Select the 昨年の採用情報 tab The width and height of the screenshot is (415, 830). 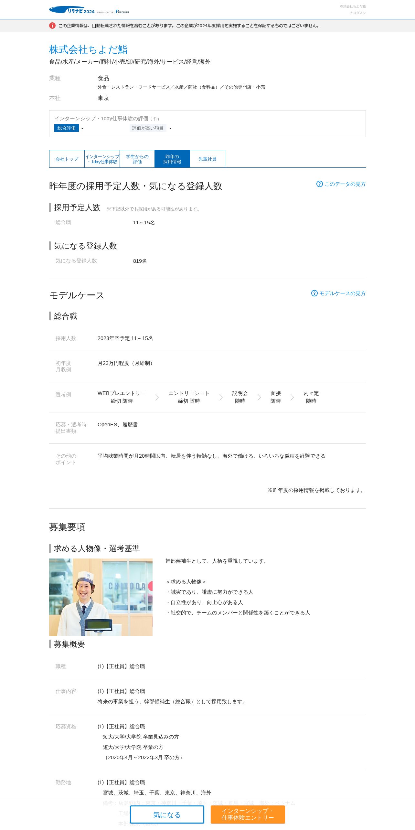point(172,159)
